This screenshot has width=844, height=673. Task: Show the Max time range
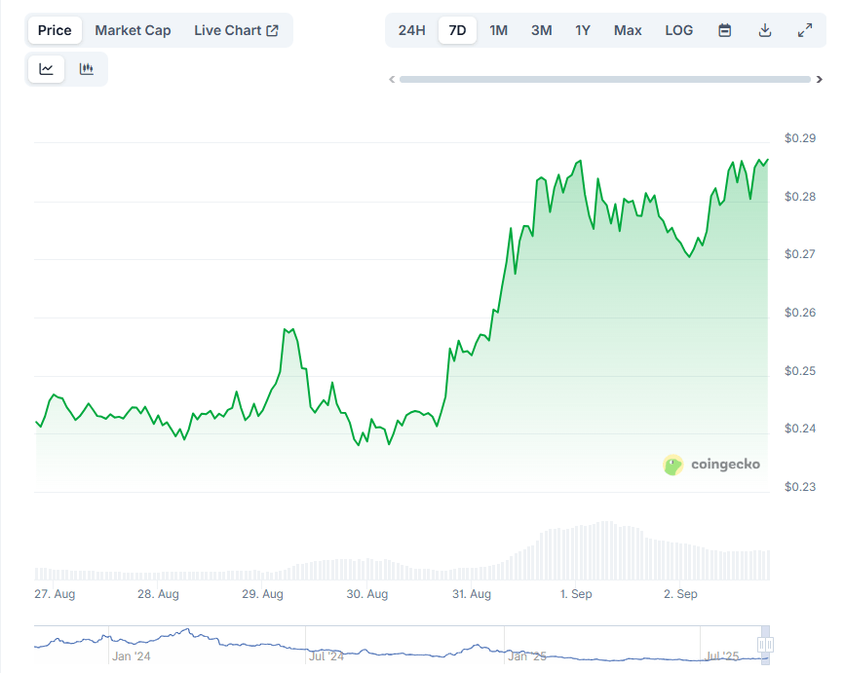tap(628, 30)
